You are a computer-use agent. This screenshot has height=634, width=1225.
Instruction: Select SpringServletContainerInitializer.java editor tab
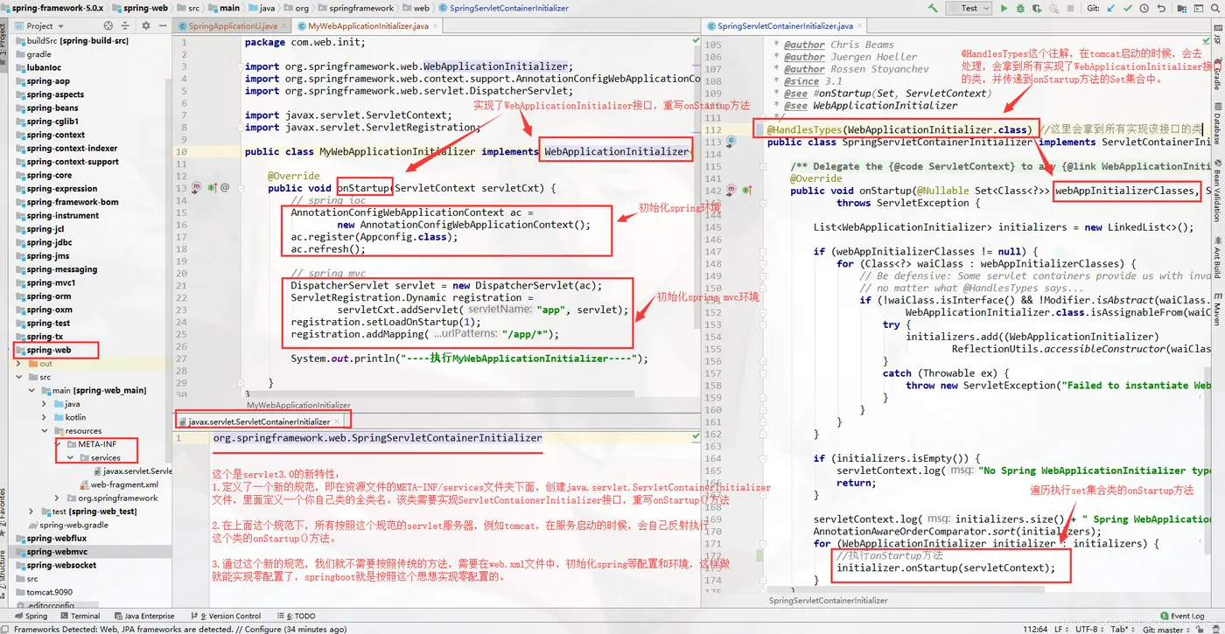coord(784,26)
